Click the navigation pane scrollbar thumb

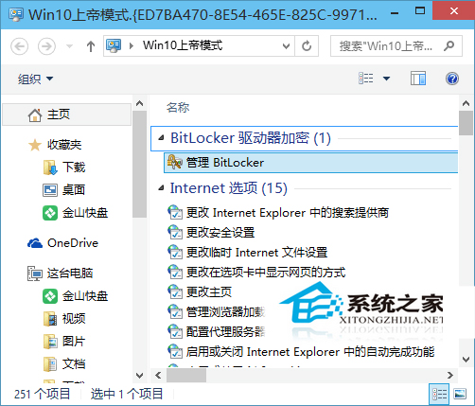(139, 164)
